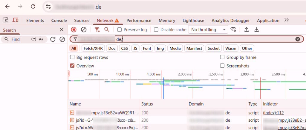Clear the network log

[x=84, y=30]
